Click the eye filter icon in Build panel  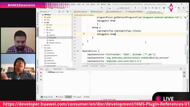pos(41,80)
